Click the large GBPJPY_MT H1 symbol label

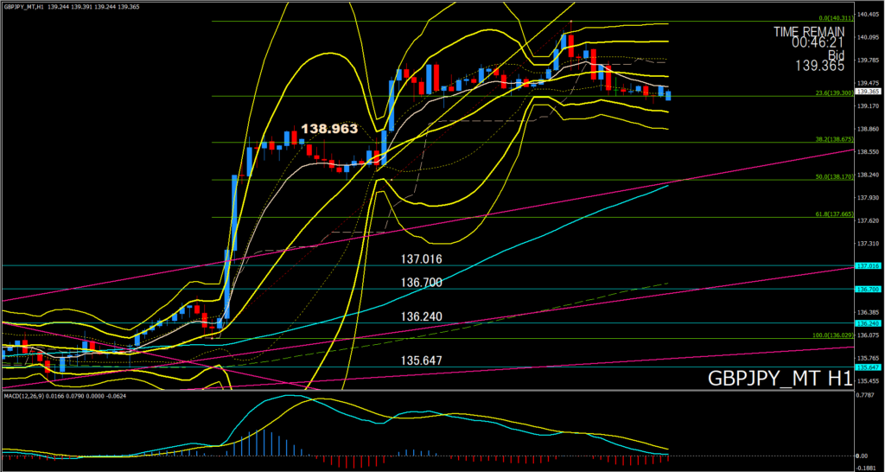coord(780,379)
